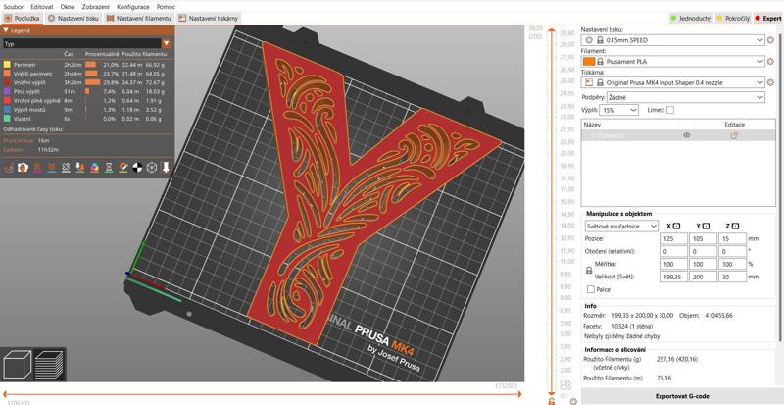The width and height of the screenshot is (784, 405).
Task: Click the Z axis mirror icon
Action: click(x=736, y=226)
